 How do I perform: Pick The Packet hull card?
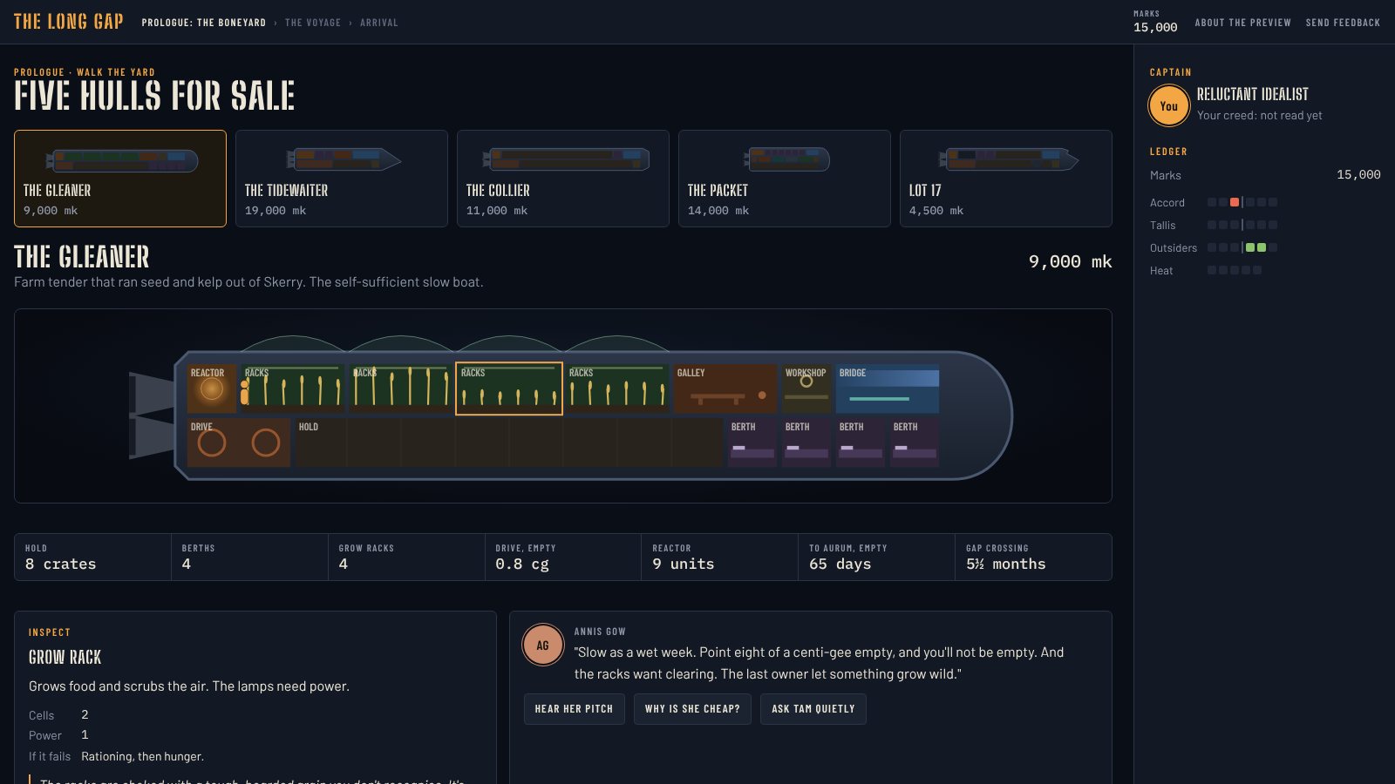[x=785, y=179]
